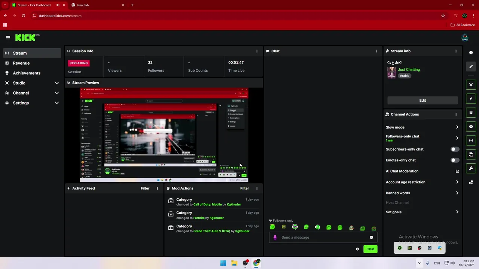Go to Revenue in the left sidebar
The height and width of the screenshot is (269, 479).
(x=32, y=63)
